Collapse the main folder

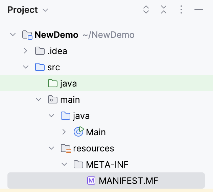point(39,100)
